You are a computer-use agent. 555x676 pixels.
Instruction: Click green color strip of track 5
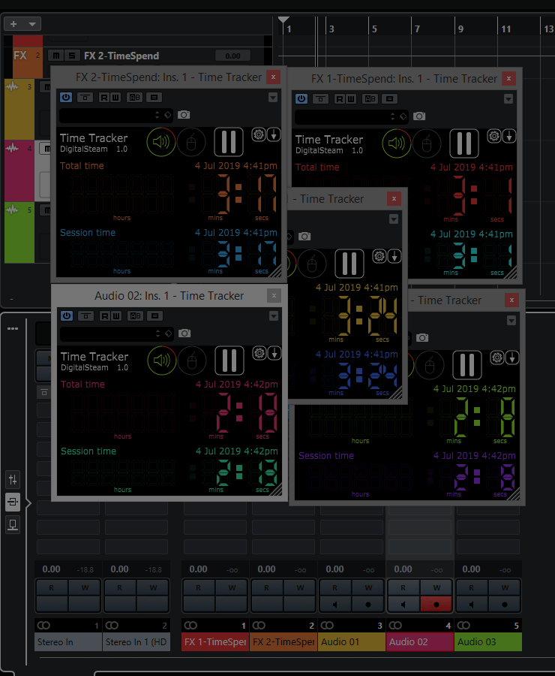(x=19, y=233)
